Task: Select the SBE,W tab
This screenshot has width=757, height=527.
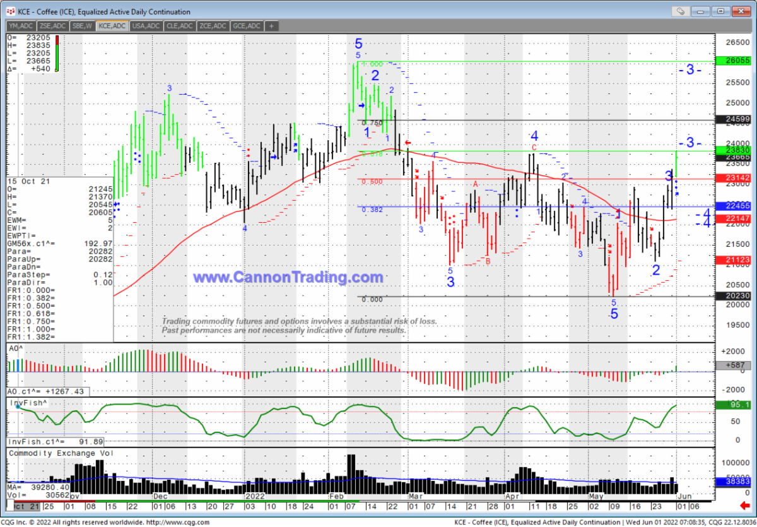Action: (83, 26)
